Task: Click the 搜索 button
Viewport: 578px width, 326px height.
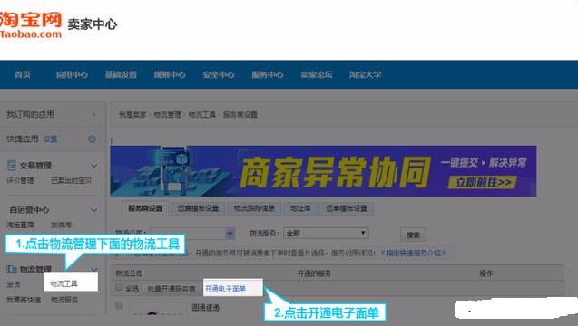Action: (413, 235)
